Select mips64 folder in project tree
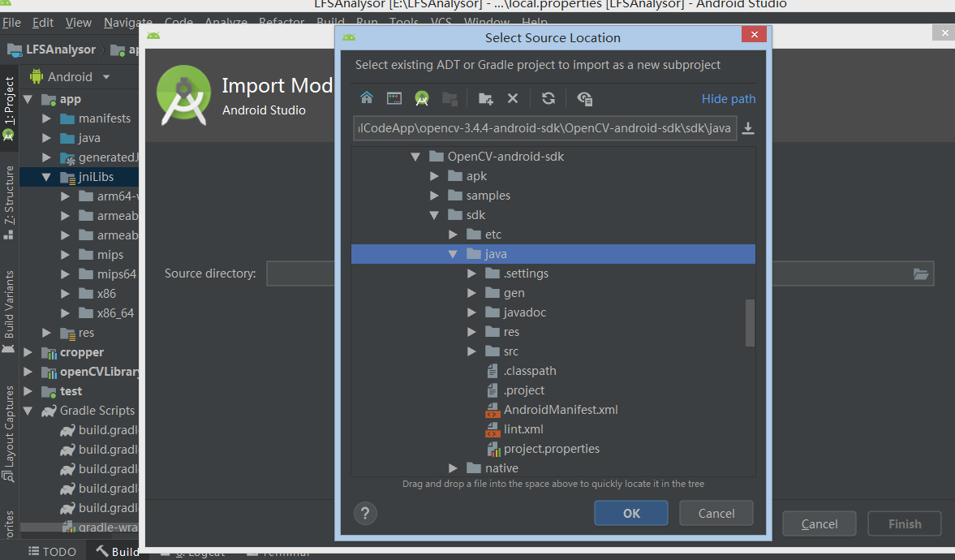The image size is (955, 560). (108, 274)
